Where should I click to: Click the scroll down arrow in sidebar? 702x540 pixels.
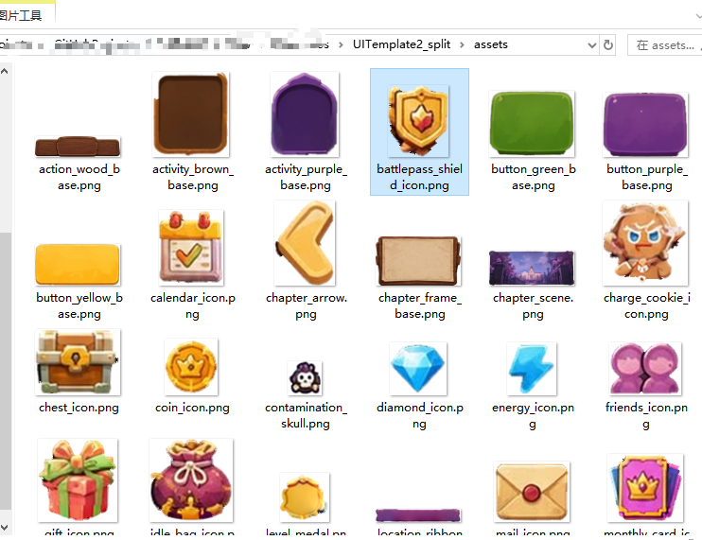[5, 528]
